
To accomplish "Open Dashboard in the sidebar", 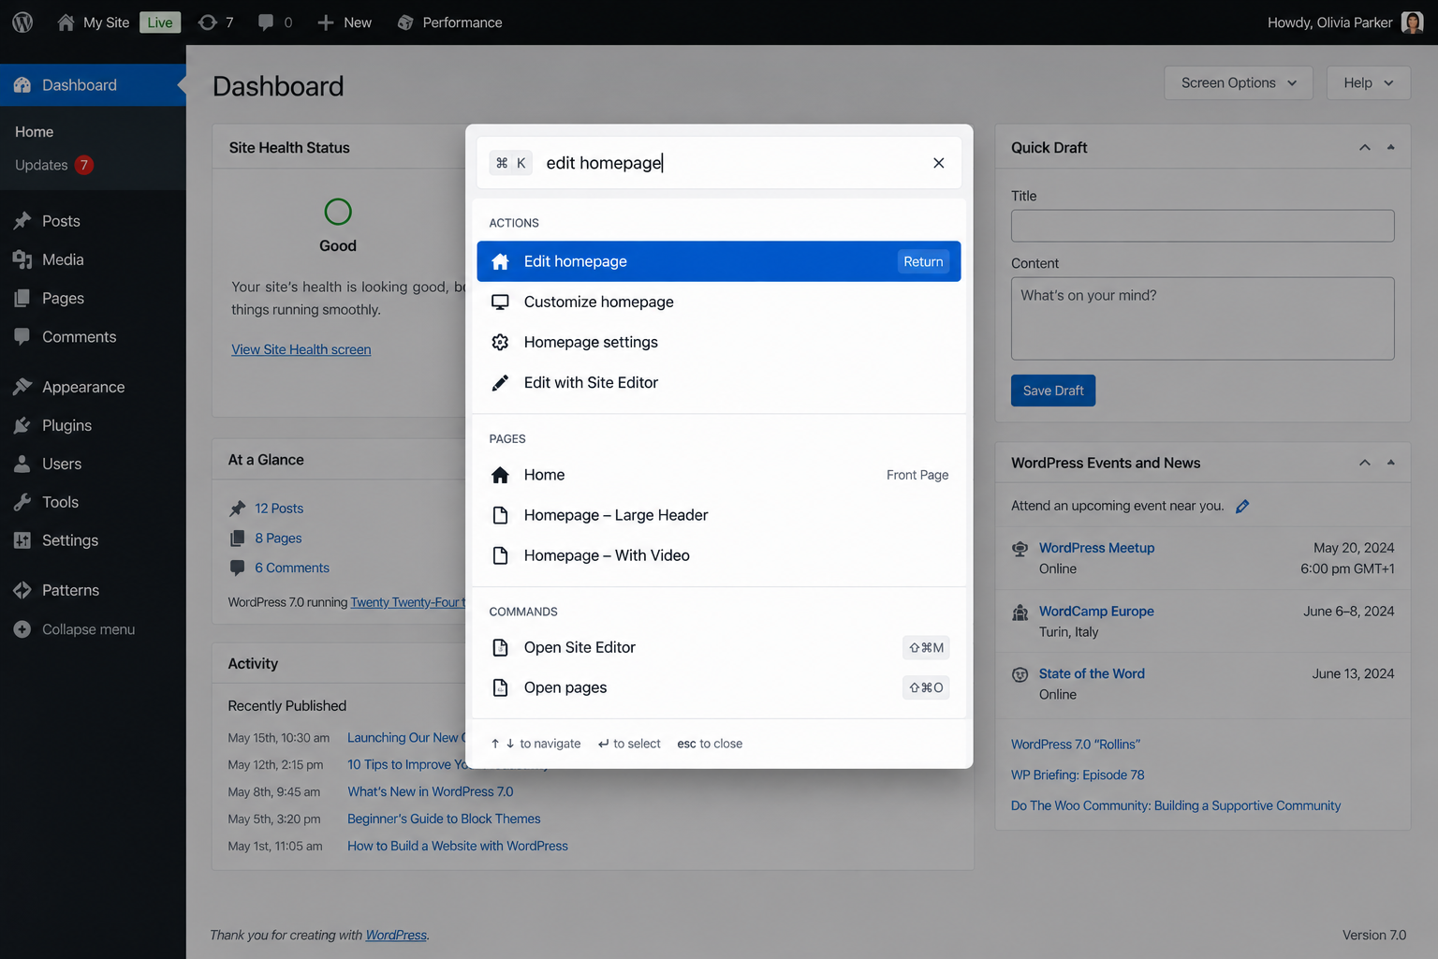I will (93, 85).
